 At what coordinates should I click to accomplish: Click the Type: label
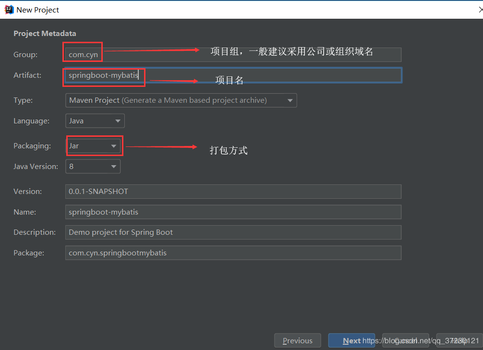[23, 100]
